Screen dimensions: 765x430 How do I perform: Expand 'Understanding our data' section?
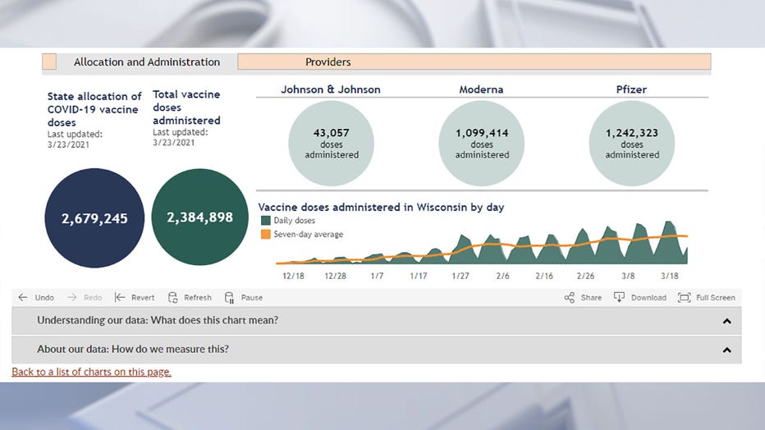coord(376,320)
